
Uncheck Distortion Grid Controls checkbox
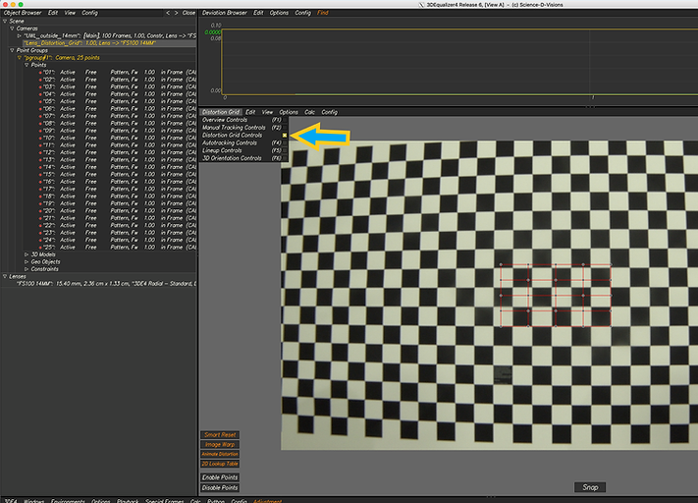285,135
